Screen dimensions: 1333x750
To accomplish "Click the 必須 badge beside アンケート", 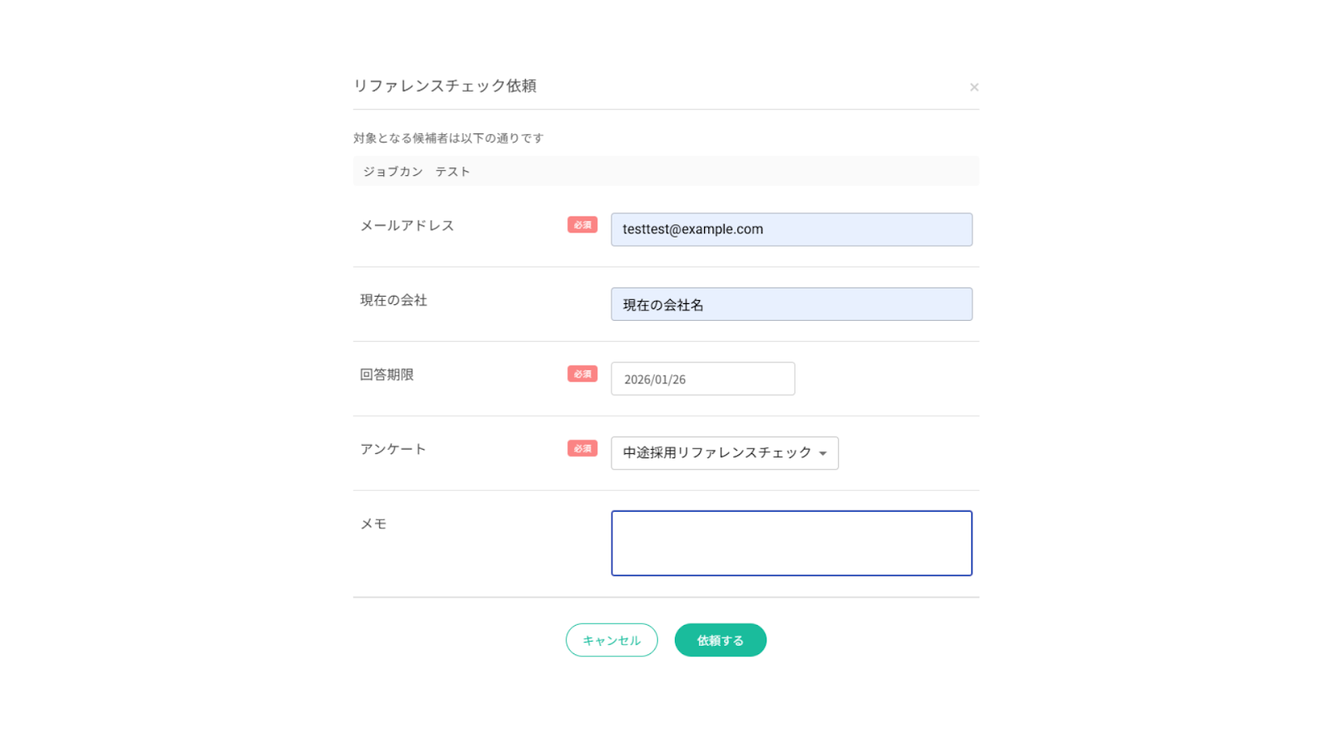I will point(582,448).
